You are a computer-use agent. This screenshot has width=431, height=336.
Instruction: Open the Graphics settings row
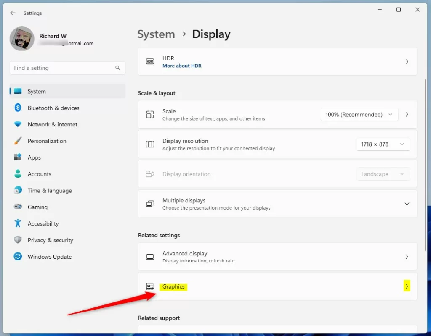click(277, 286)
